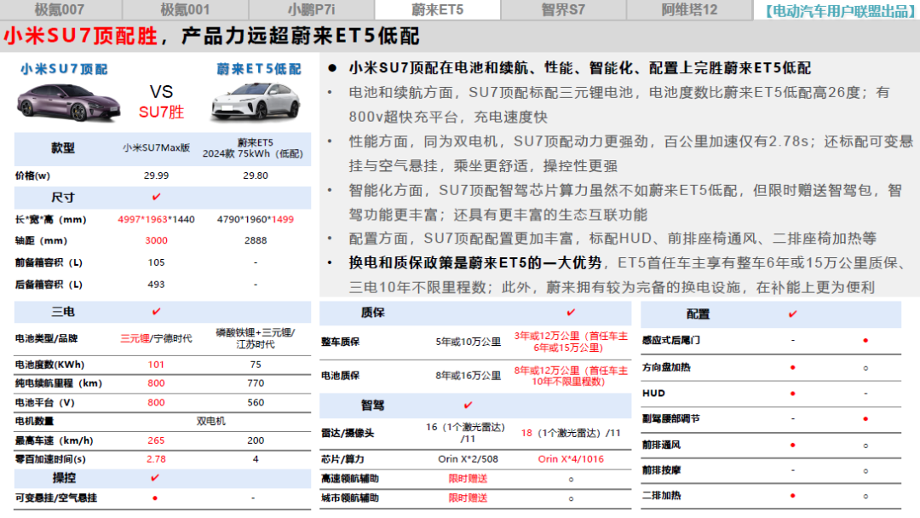Image resolution: width=920 pixels, height=518 pixels.
Task: Click the red dot in the 方向盘加热 row
Action: (x=793, y=367)
